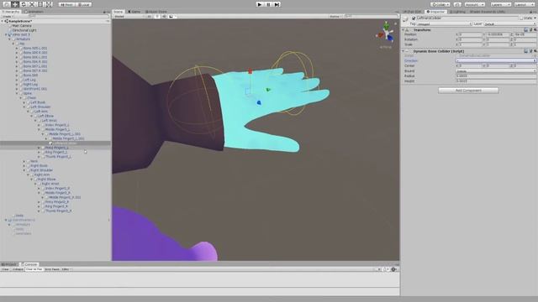Toggle Pivot/Center handle position button

pos(67,5)
